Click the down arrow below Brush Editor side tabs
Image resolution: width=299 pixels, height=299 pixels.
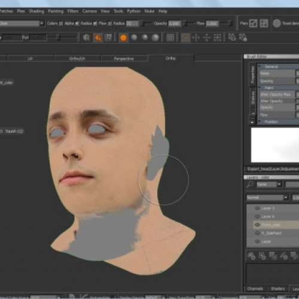point(252,122)
